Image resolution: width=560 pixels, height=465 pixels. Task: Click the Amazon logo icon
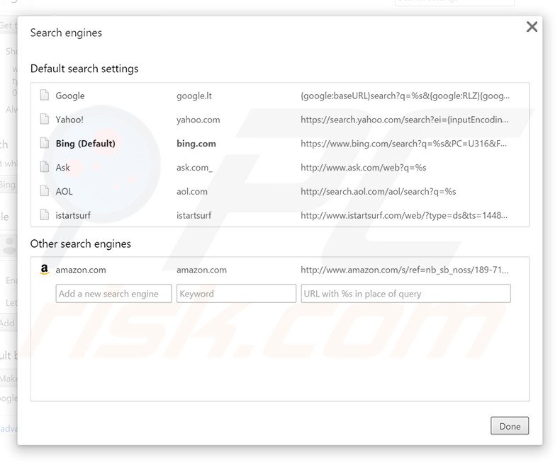point(44,269)
